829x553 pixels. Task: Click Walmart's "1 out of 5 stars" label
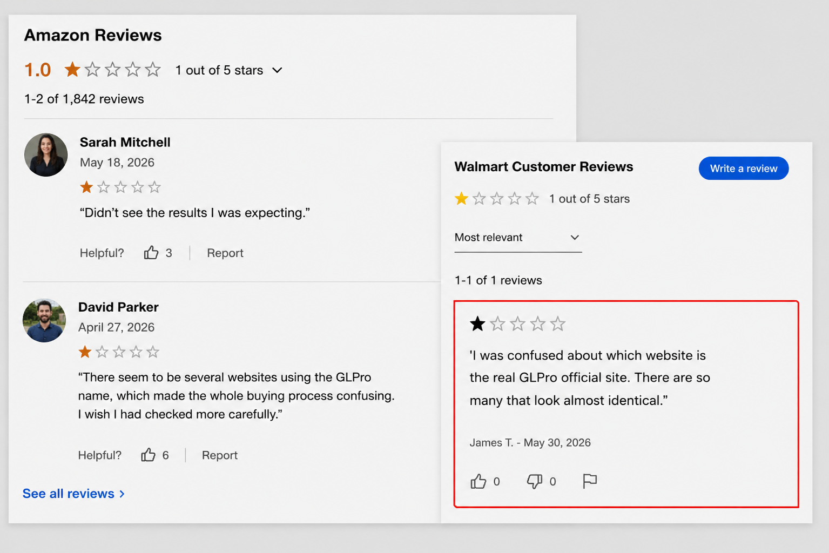[590, 199]
